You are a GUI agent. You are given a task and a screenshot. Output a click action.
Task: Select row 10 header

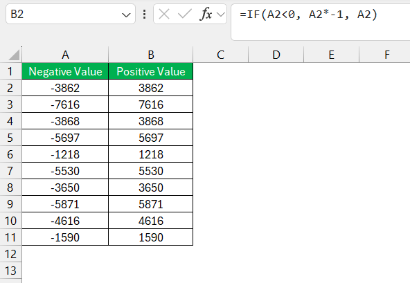10,221
